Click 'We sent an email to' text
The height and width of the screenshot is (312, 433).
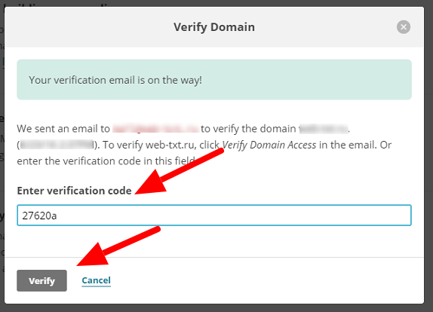point(63,129)
